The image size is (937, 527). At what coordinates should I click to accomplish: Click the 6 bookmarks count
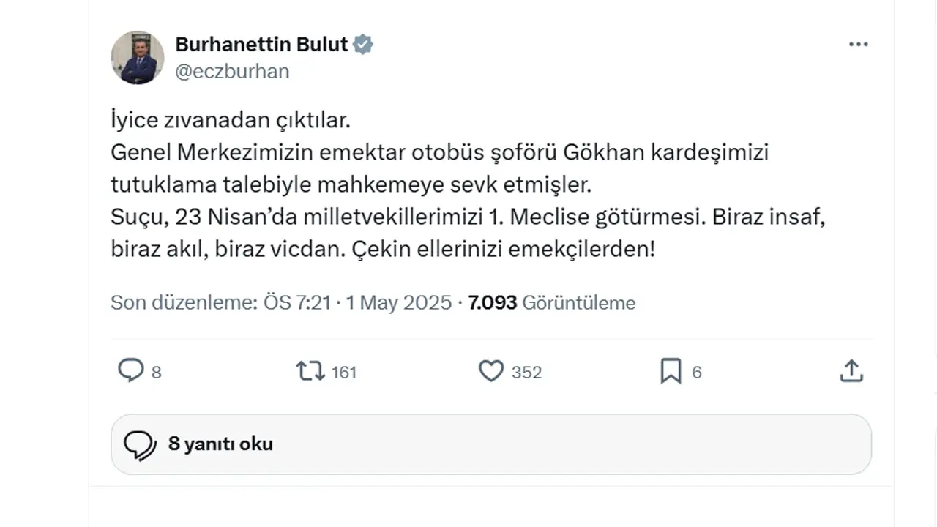[697, 372]
